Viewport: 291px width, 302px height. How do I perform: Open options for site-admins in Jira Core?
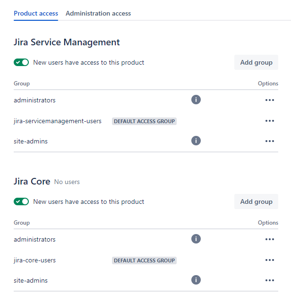click(270, 280)
